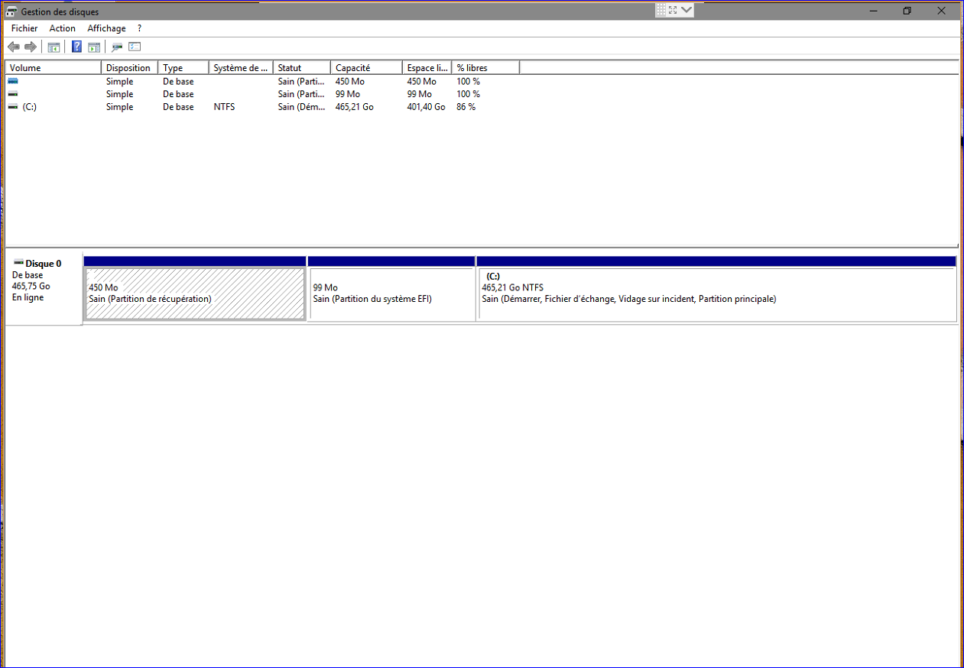The width and height of the screenshot is (964, 668).
Task: Click 100 % in the 450 Mo volume row
Action: (469, 81)
